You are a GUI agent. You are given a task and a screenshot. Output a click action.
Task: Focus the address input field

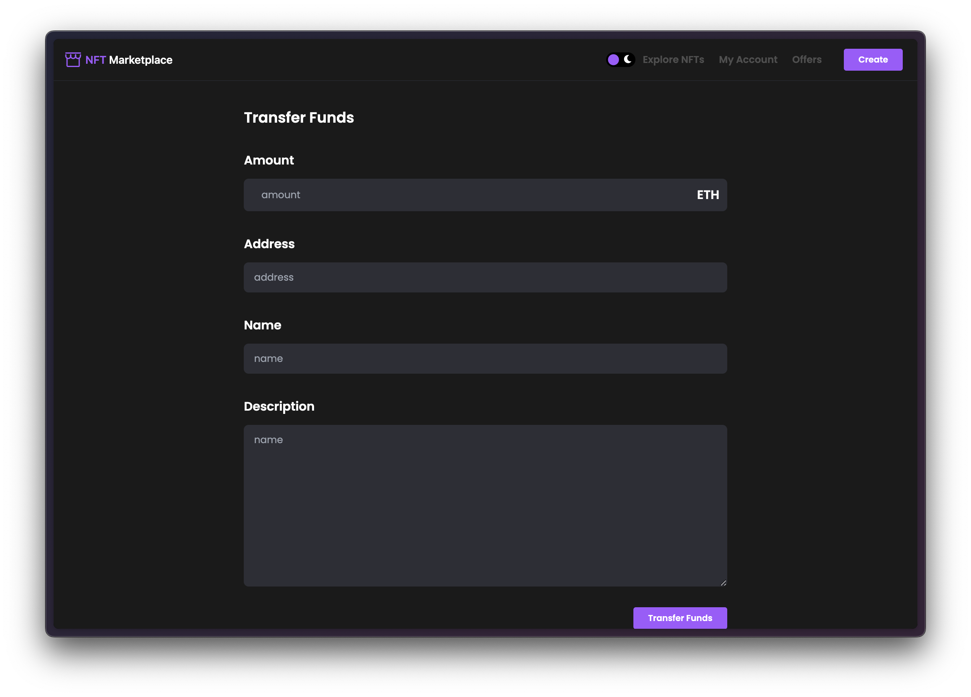pos(485,277)
